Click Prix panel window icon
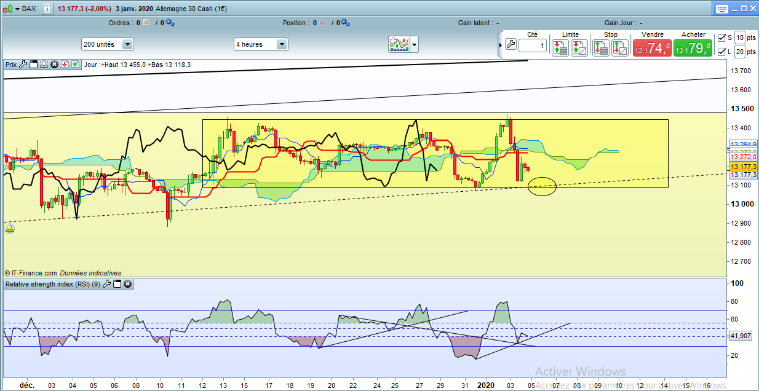Image resolution: width=759 pixels, height=391 pixels. tap(34, 63)
